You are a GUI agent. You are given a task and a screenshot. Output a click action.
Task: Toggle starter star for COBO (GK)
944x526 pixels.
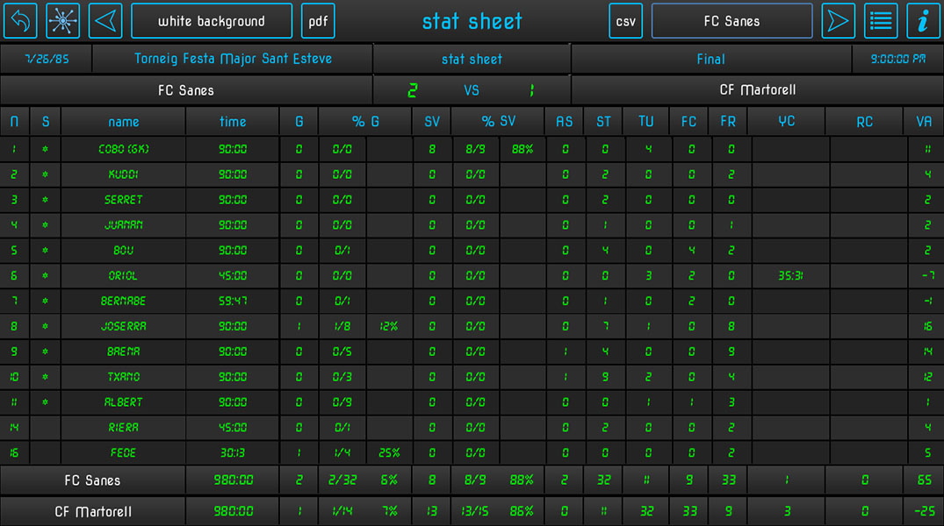(46, 149)
